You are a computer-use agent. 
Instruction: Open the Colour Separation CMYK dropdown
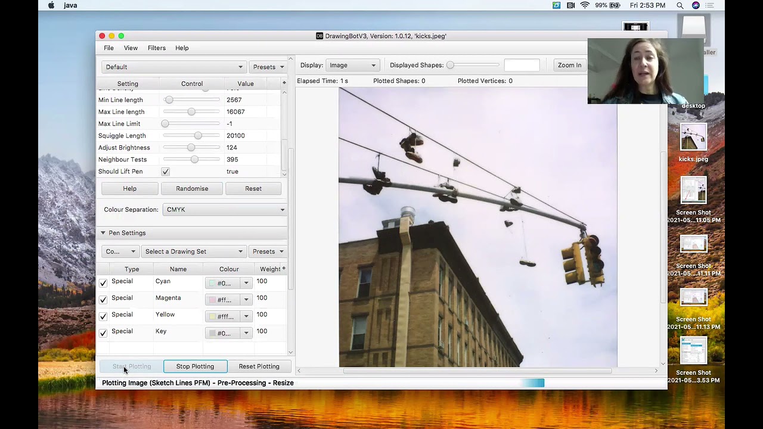click(x=225, y=210)
